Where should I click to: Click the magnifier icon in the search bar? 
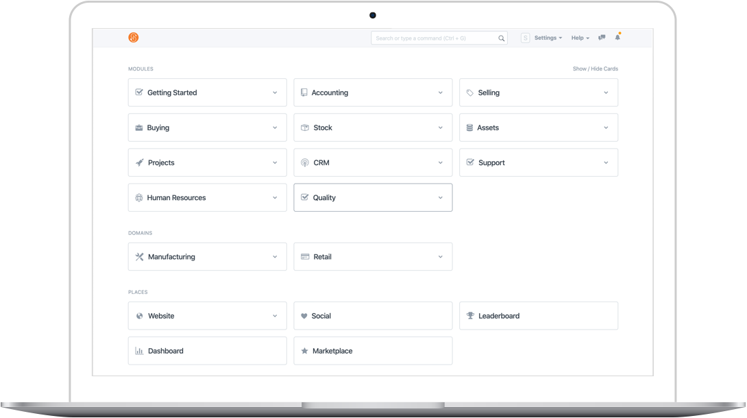501,38
